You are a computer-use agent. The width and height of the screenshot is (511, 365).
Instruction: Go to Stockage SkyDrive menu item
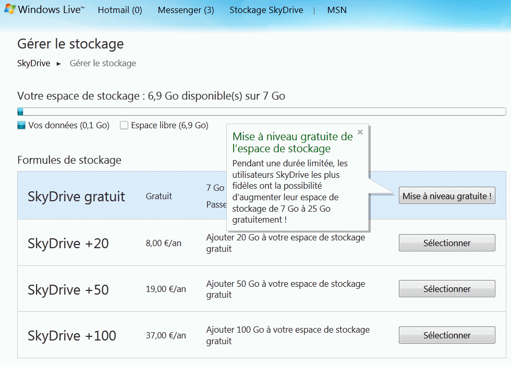[266, 10]
